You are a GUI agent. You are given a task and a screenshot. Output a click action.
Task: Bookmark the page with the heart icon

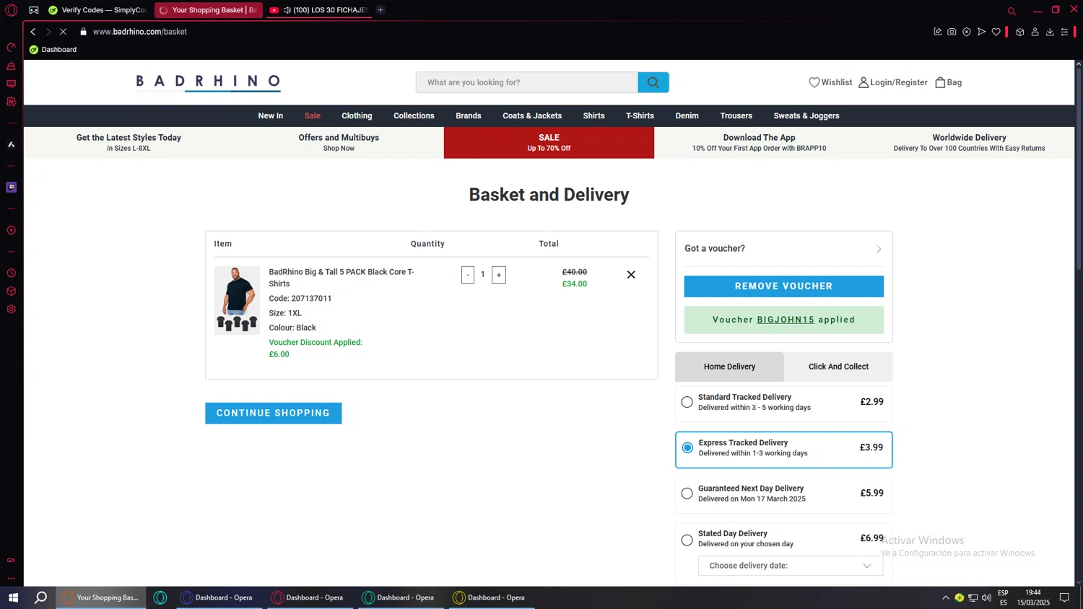pos(996,32)
